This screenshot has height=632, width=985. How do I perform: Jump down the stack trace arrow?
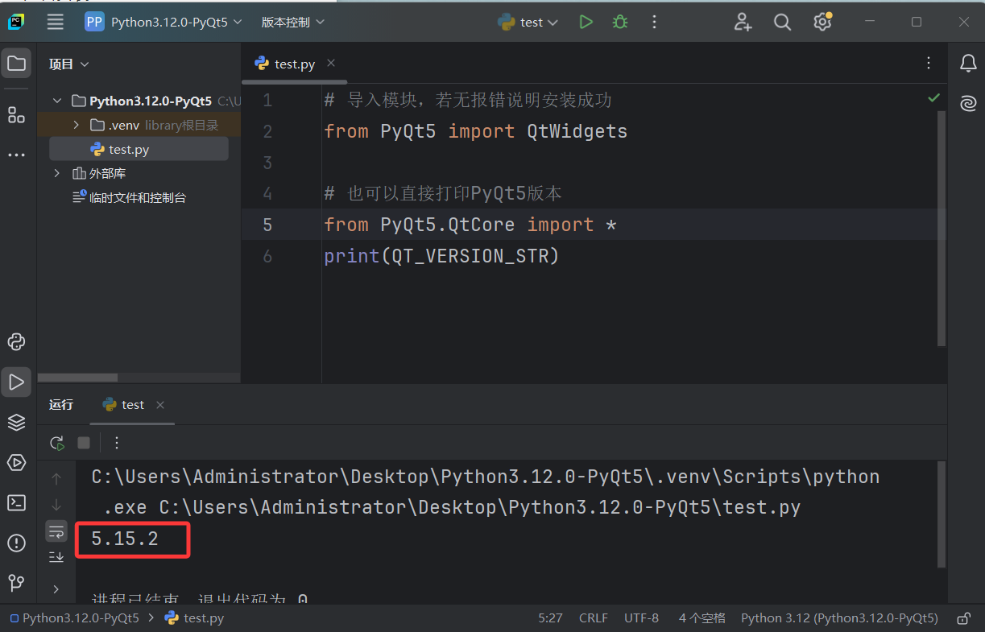click(56, 505)
